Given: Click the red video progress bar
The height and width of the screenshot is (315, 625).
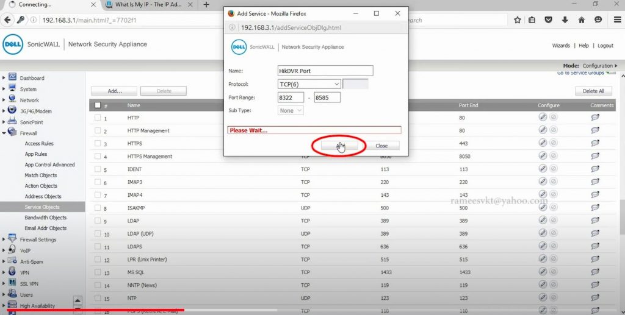Looking at the screenshot, I should tap(96, 310).
